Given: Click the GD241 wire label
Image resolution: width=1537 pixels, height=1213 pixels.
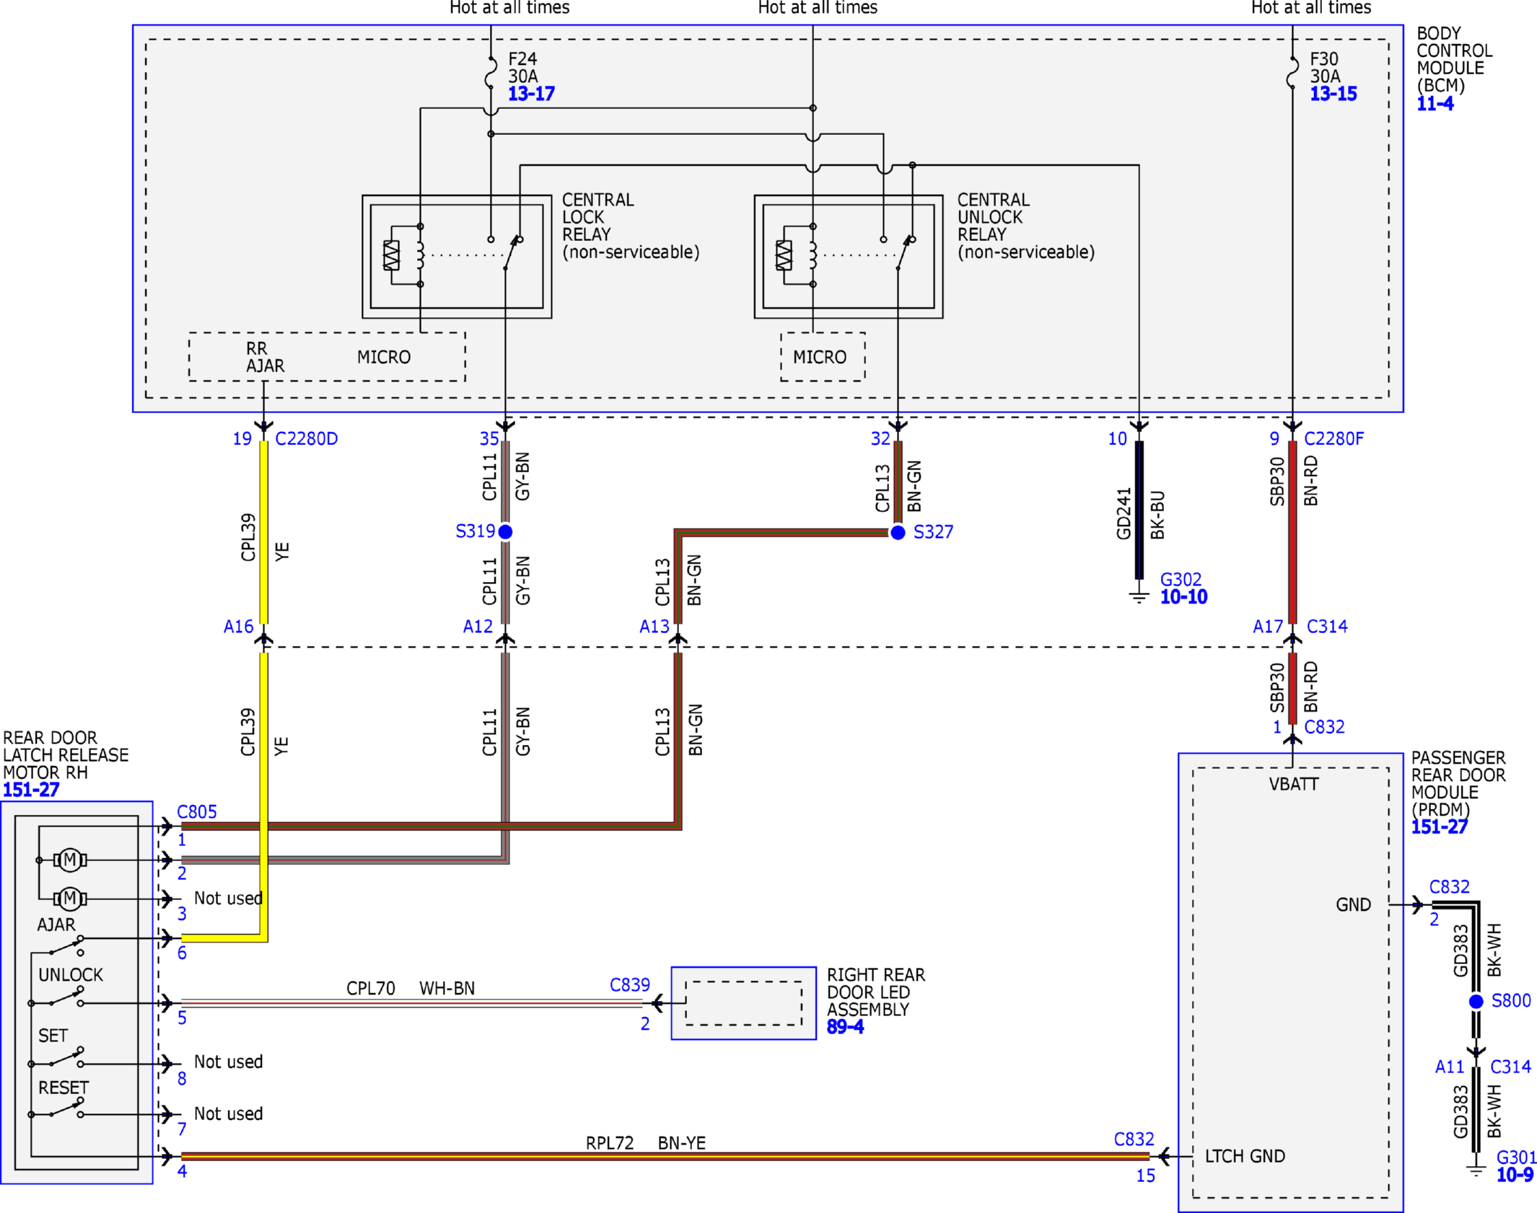Looking at the screenshot, I should (x=1124, y=513).
